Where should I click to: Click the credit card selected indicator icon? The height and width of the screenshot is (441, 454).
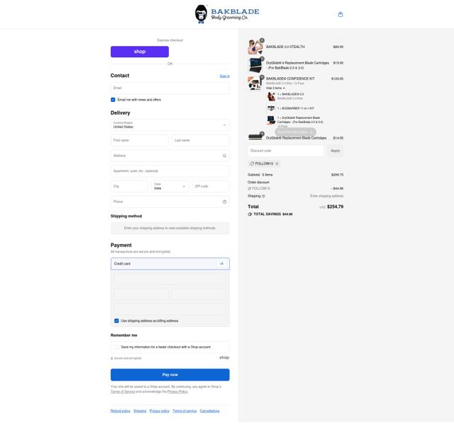pos(221,263)
